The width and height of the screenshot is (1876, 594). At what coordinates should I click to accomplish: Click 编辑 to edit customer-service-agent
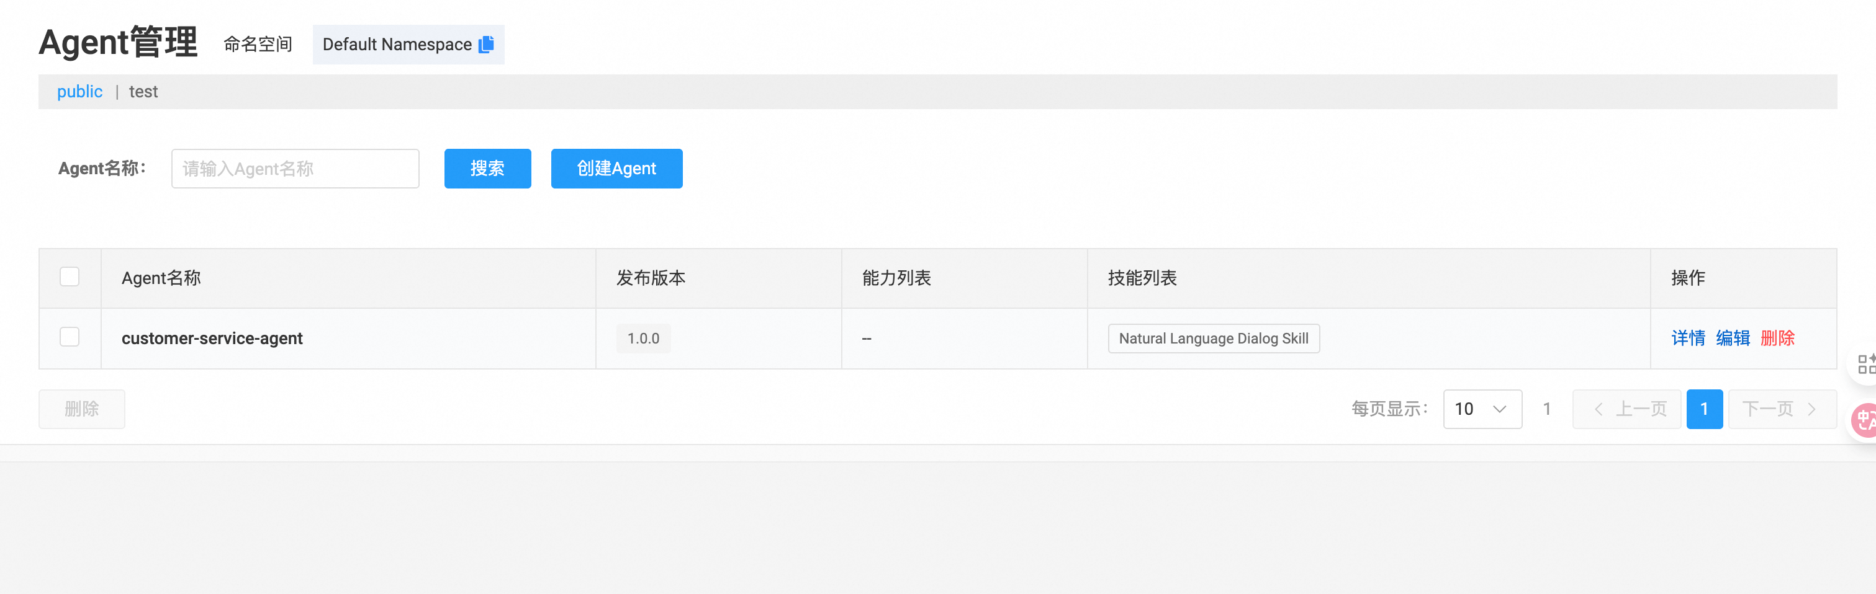tap(1733, 338)
